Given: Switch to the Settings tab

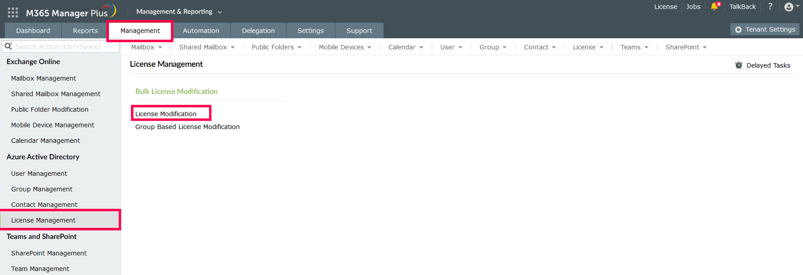Looking at the screenshot, I should (311, 31).
